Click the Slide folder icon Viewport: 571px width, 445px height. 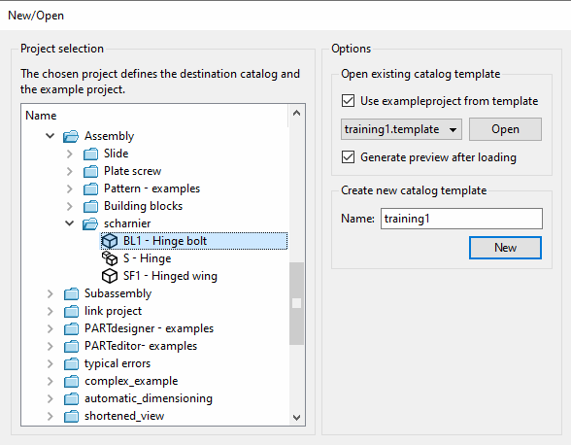(90, 154)
